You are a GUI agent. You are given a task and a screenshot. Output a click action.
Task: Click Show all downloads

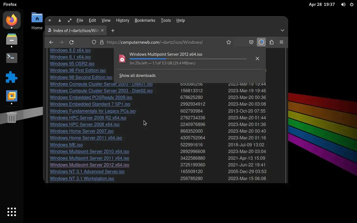[x=138, y=76]
